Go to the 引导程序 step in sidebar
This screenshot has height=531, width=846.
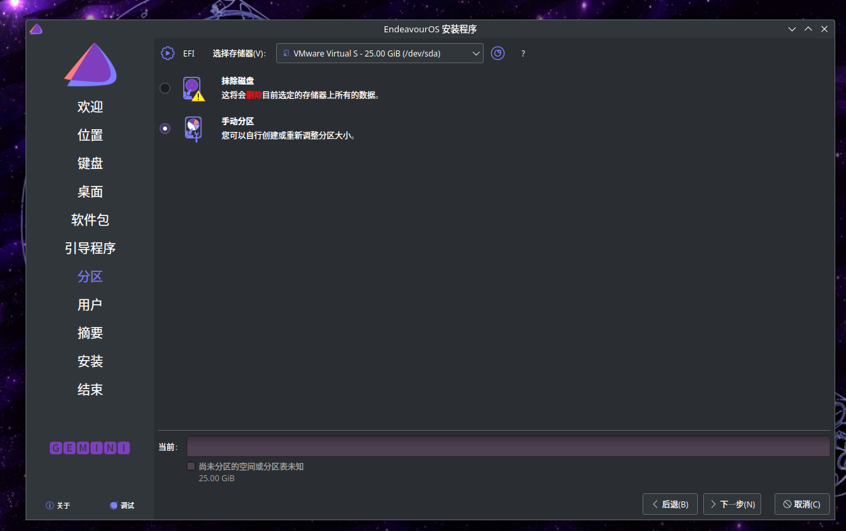[90, 248]
